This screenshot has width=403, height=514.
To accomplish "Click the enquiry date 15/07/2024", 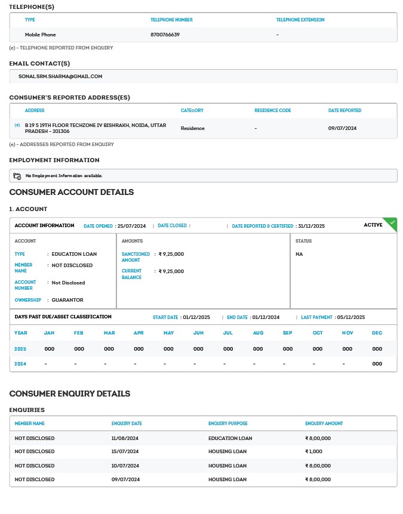I will [125, 452].
